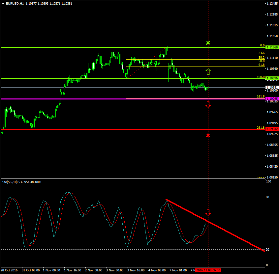Click the gray current price label 1.10381
This screenshot has width=279, height=274.
click(x=272, y=87)
